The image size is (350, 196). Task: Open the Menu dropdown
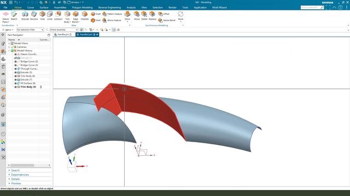click(8, 29)
